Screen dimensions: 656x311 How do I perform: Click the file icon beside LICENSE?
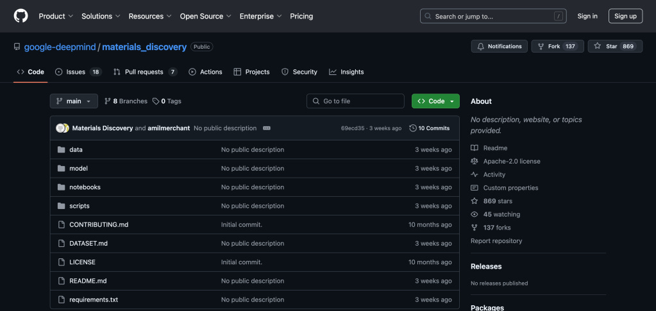click(62, 262)
